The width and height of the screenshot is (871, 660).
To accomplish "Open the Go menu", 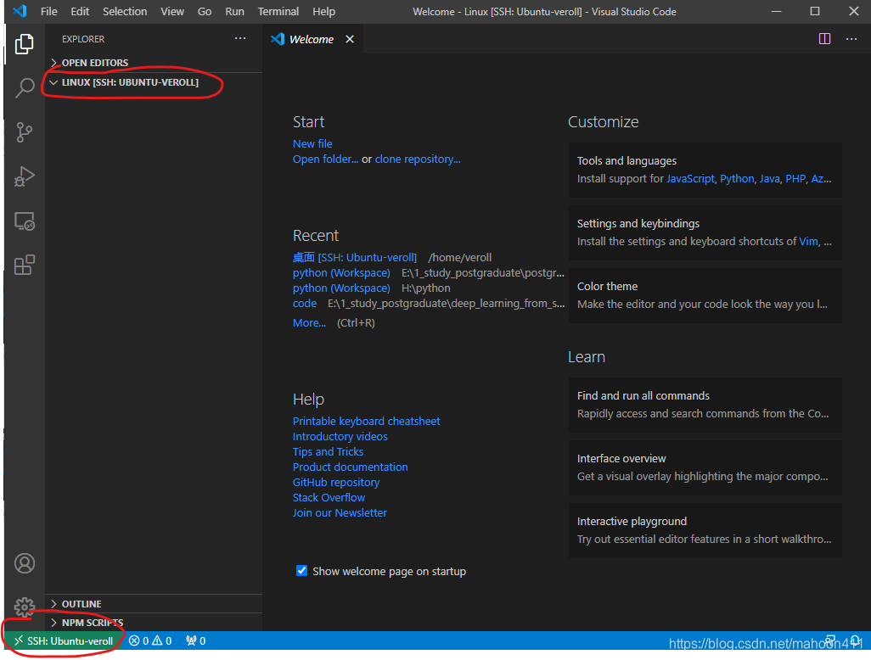I will [x=205, y=11].
